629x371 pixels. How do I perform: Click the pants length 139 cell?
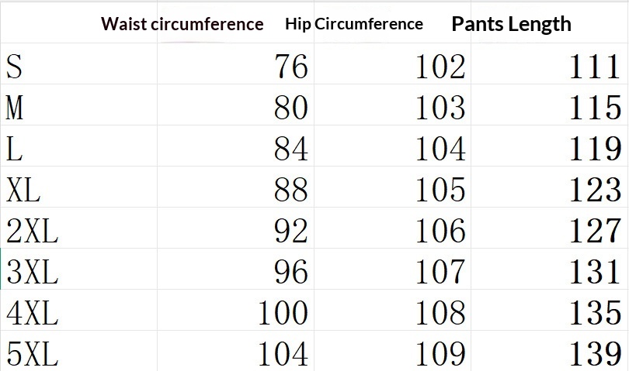[x=594, y=355]
